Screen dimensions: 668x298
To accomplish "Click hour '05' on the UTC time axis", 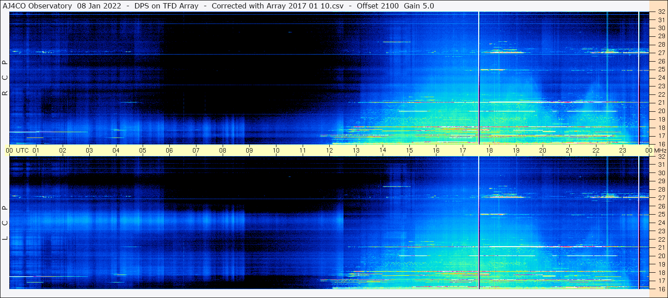I will tap(143, 150).
